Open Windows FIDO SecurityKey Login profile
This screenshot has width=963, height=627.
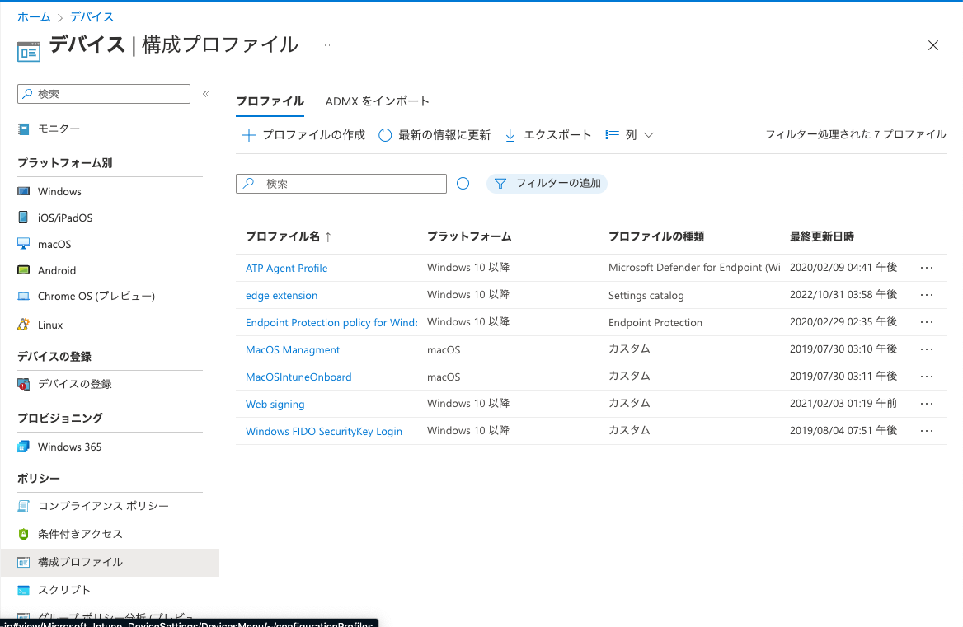coord(324,431)
